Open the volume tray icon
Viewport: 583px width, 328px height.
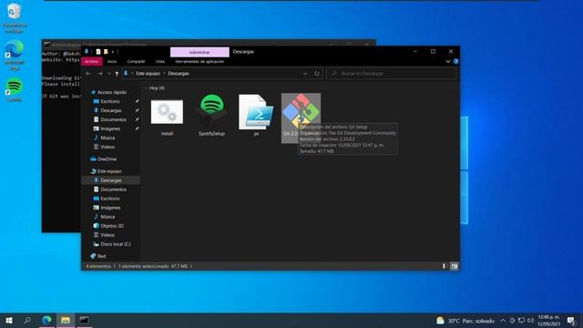[x=530, y=321]
